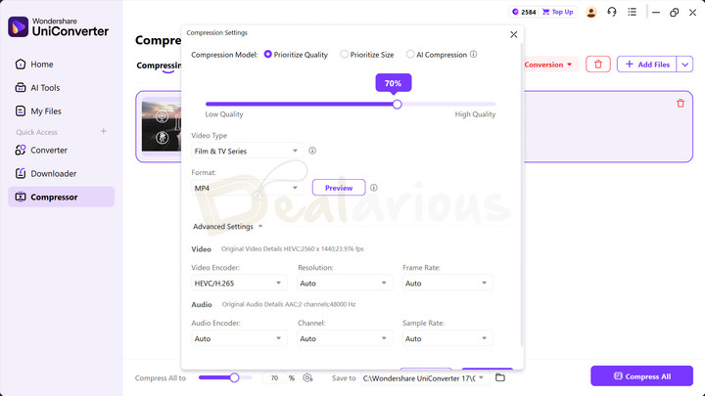Select Prioritize Quality compression model
705x396 pixels.
point(296,55)
